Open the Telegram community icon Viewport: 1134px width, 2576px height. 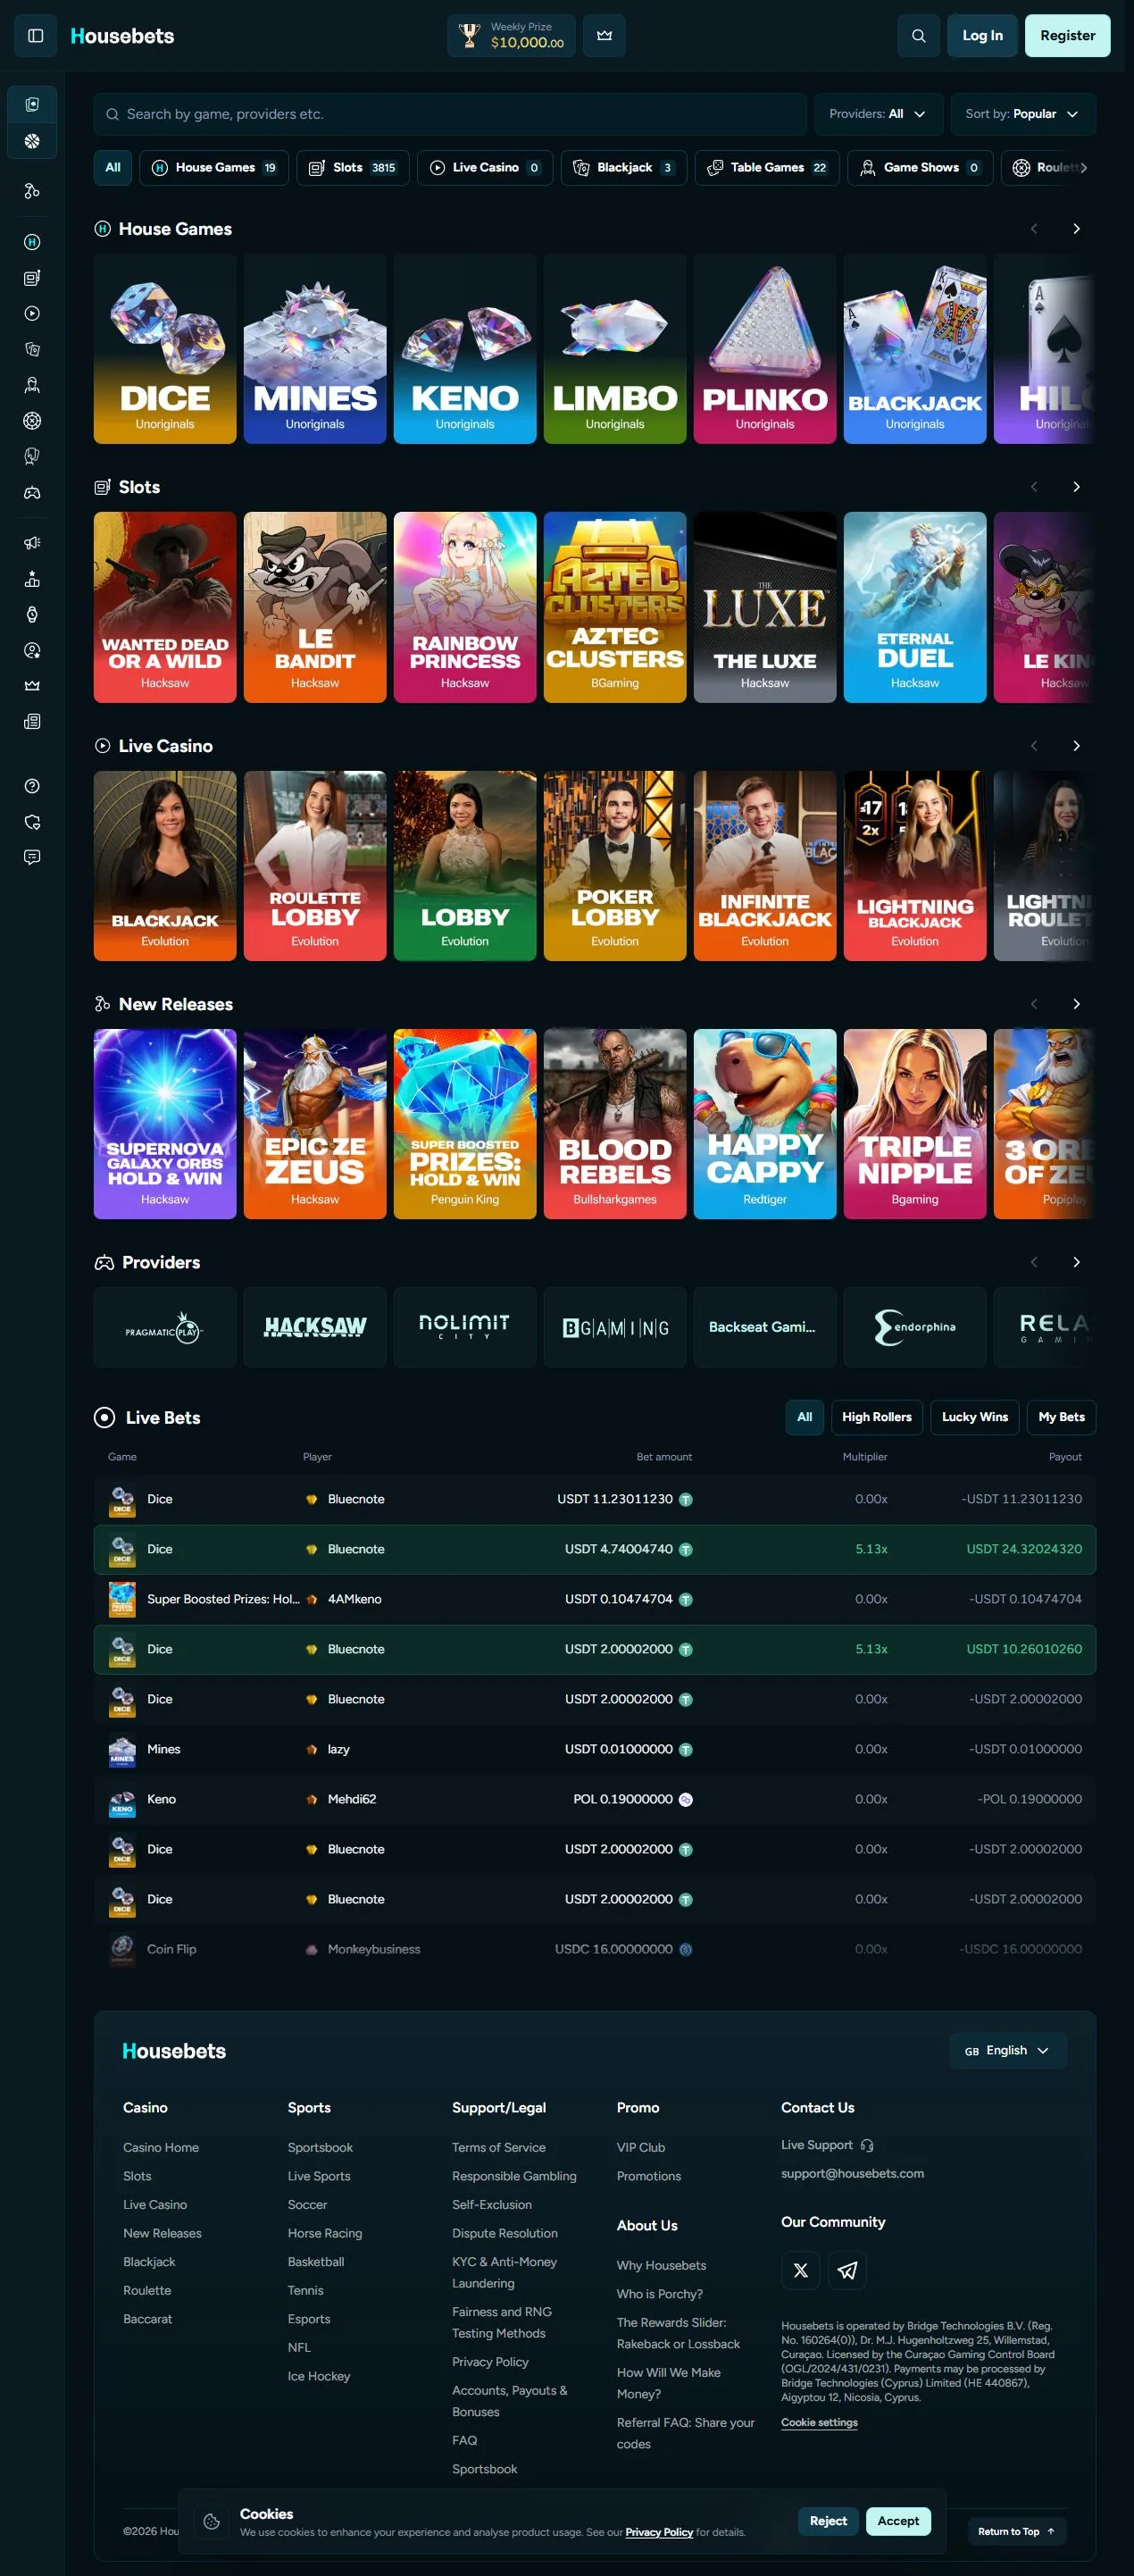[847, 2271]
